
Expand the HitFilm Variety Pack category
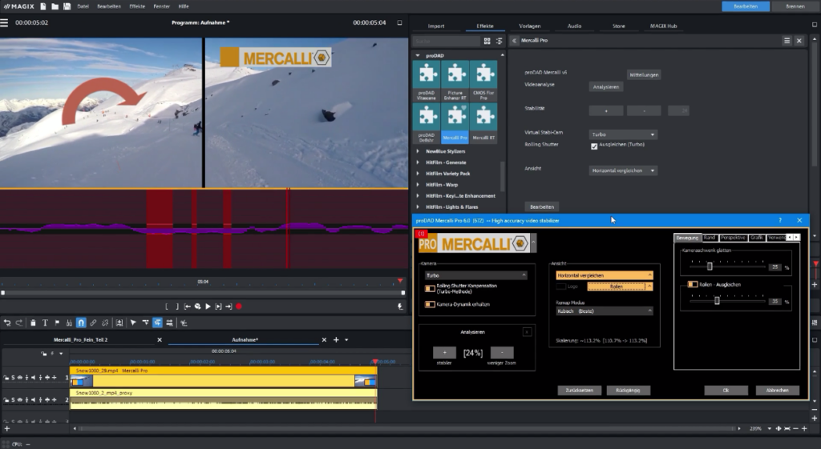pos(418,174)
